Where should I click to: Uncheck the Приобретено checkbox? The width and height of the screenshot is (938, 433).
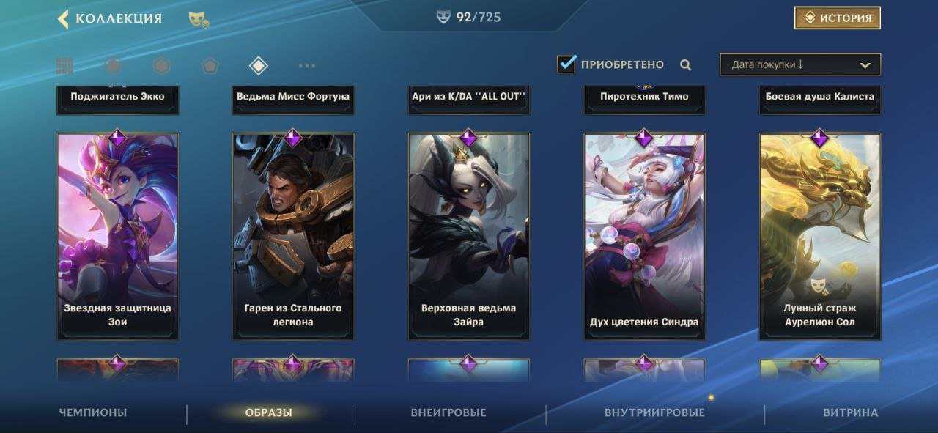(566, 64)
